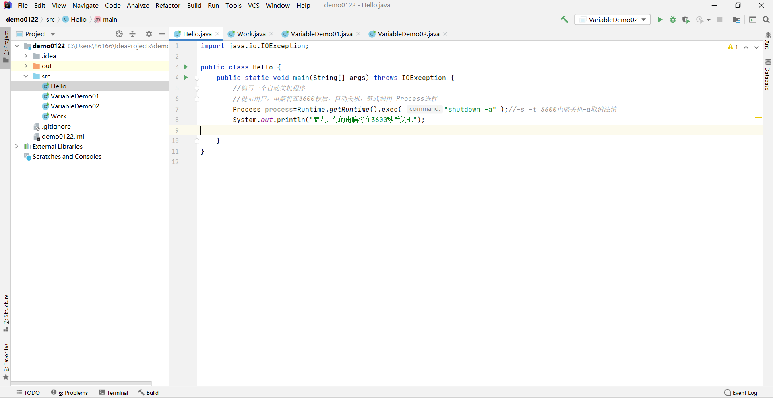Open the File menu
The height and width of the screenshot is (398, 773).
23,5
